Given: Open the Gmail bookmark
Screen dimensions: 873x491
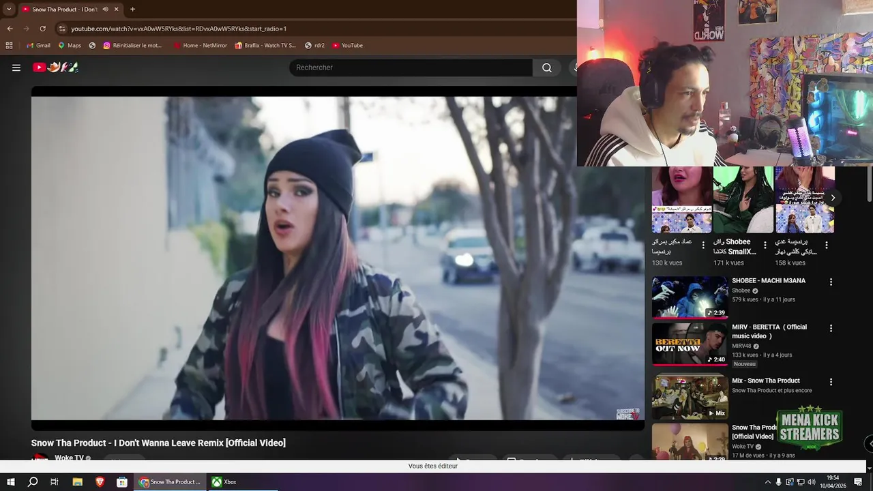Looking at the screenshot, I should [38, 45].
